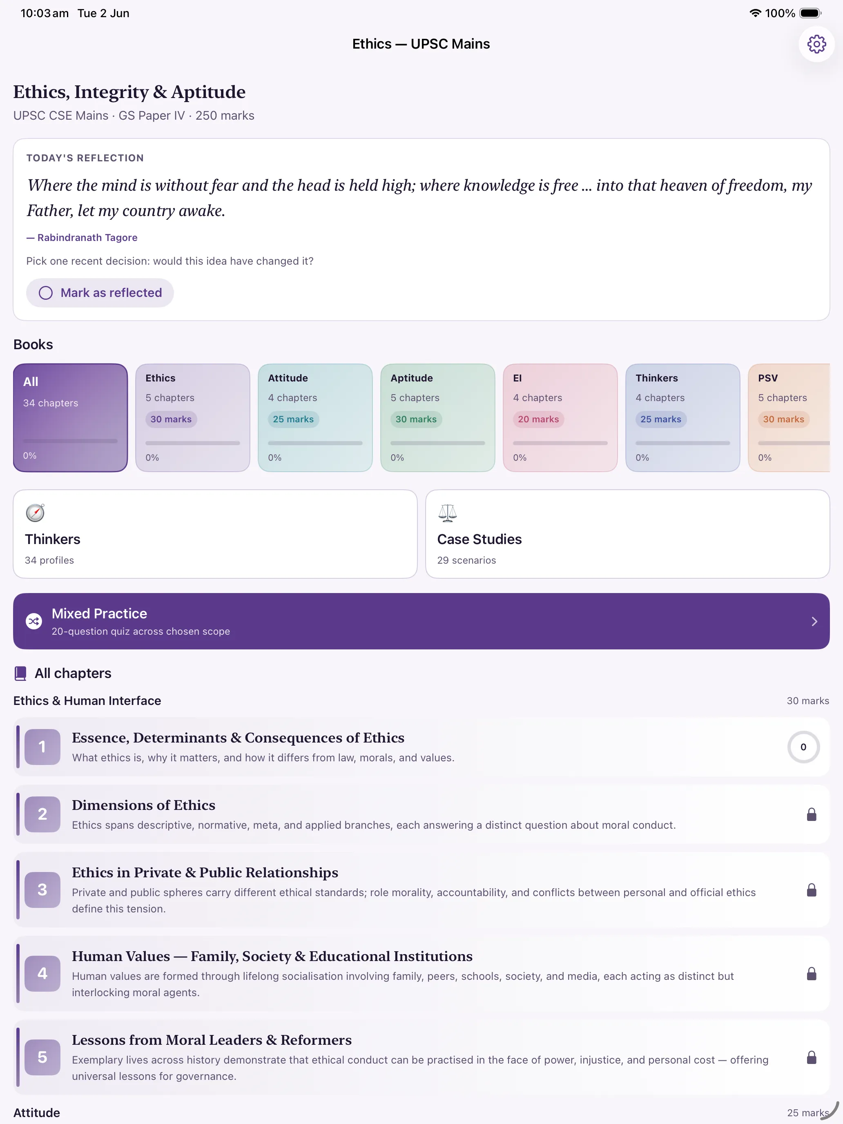Start the Mixed Practice 20-question quiz
The width and height of the screenshot is (843, 1124).
[421, 621]
